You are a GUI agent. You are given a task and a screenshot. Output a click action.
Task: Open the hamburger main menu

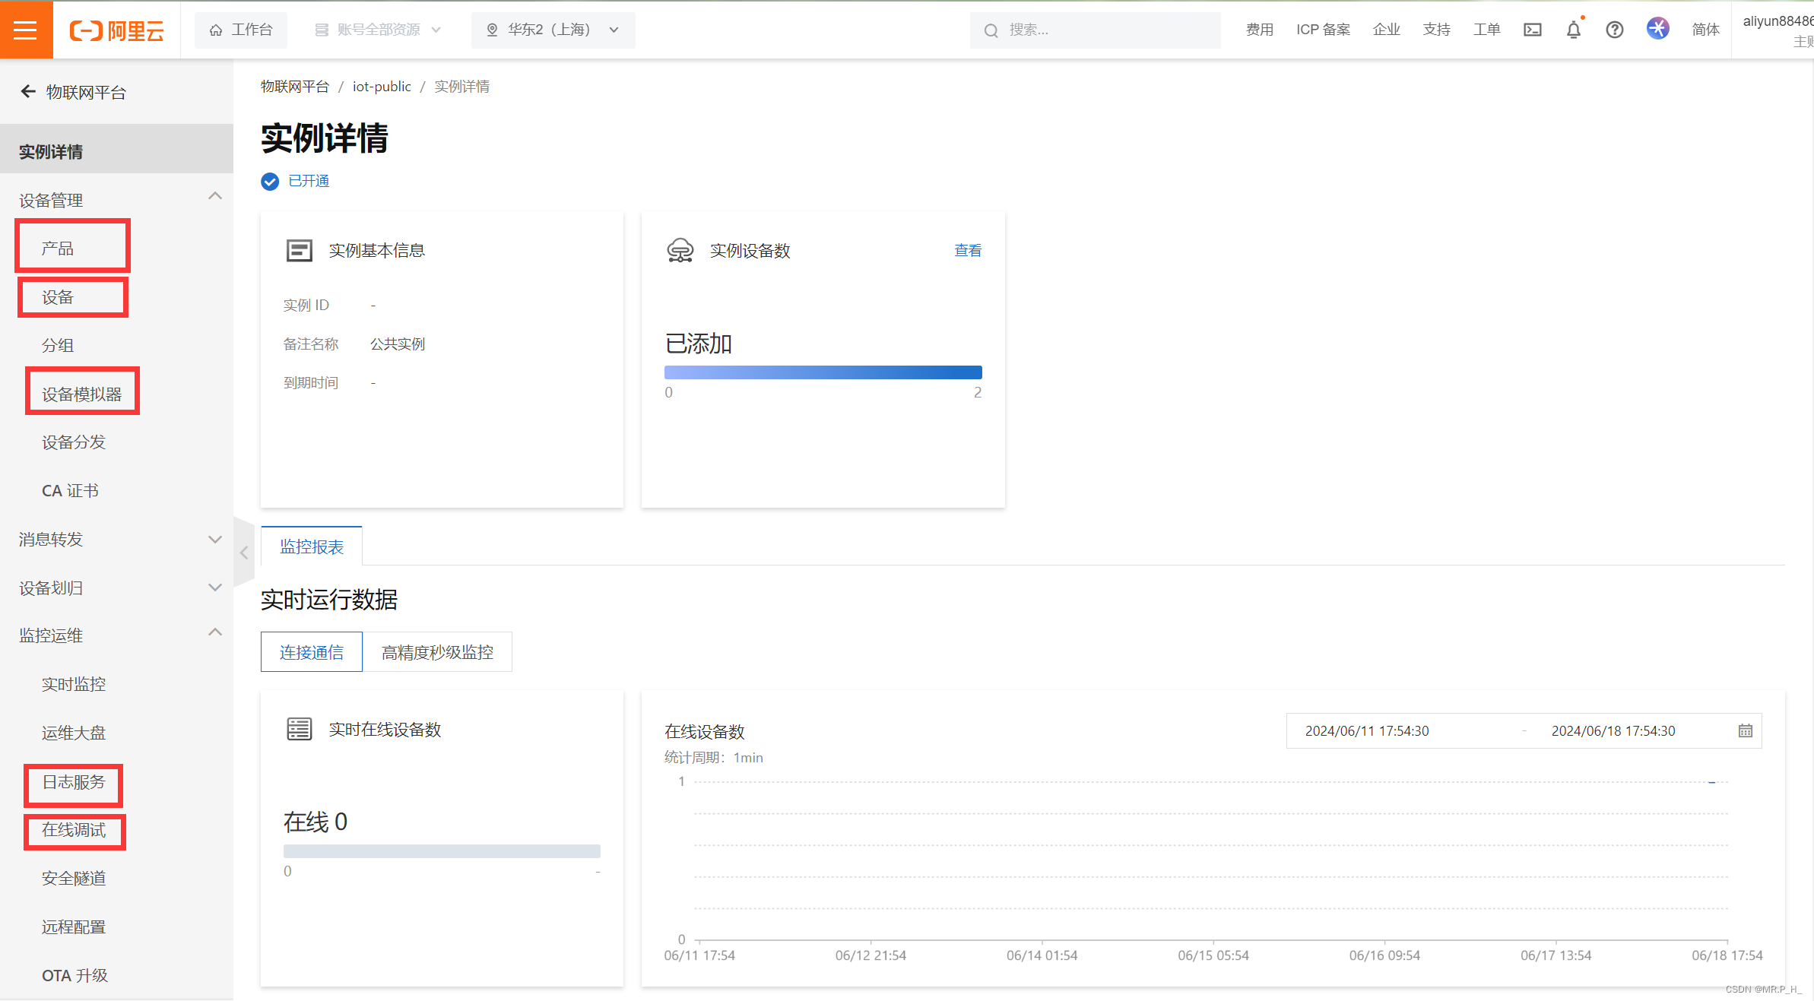(25, 30)
